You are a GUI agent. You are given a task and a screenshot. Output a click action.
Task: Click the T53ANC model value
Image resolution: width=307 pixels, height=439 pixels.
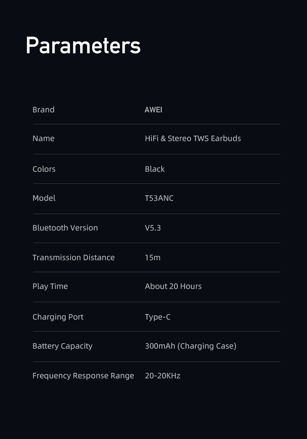coord(159,198)
